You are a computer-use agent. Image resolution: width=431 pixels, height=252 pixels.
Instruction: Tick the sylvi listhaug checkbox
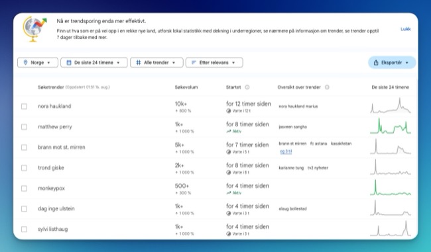(x=24, y=230)
